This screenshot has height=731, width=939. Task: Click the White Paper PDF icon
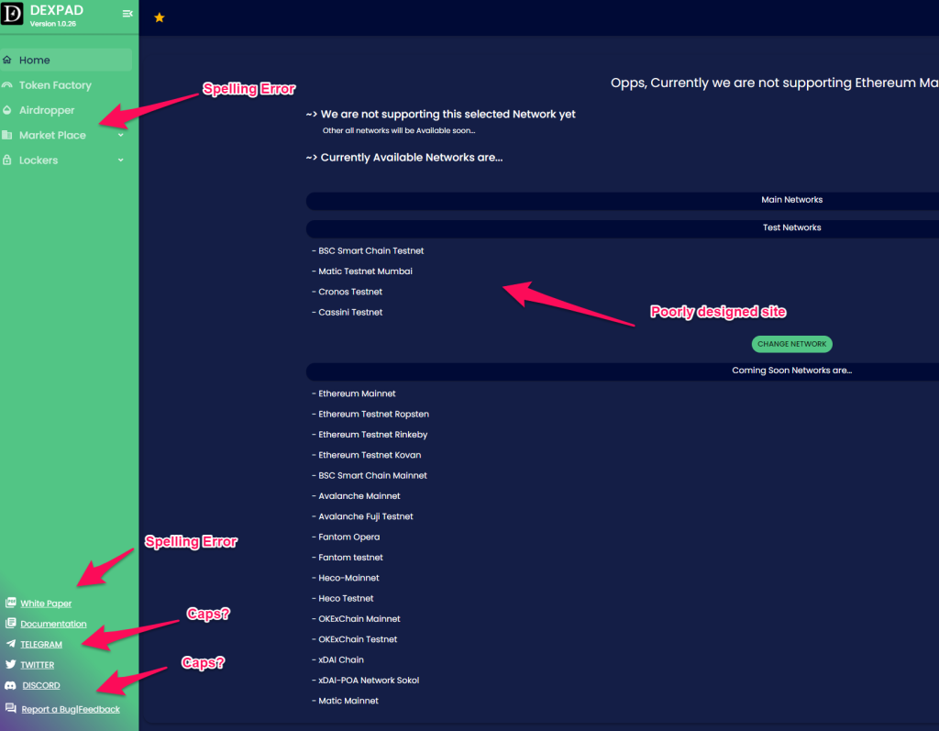tap(11, 603)
